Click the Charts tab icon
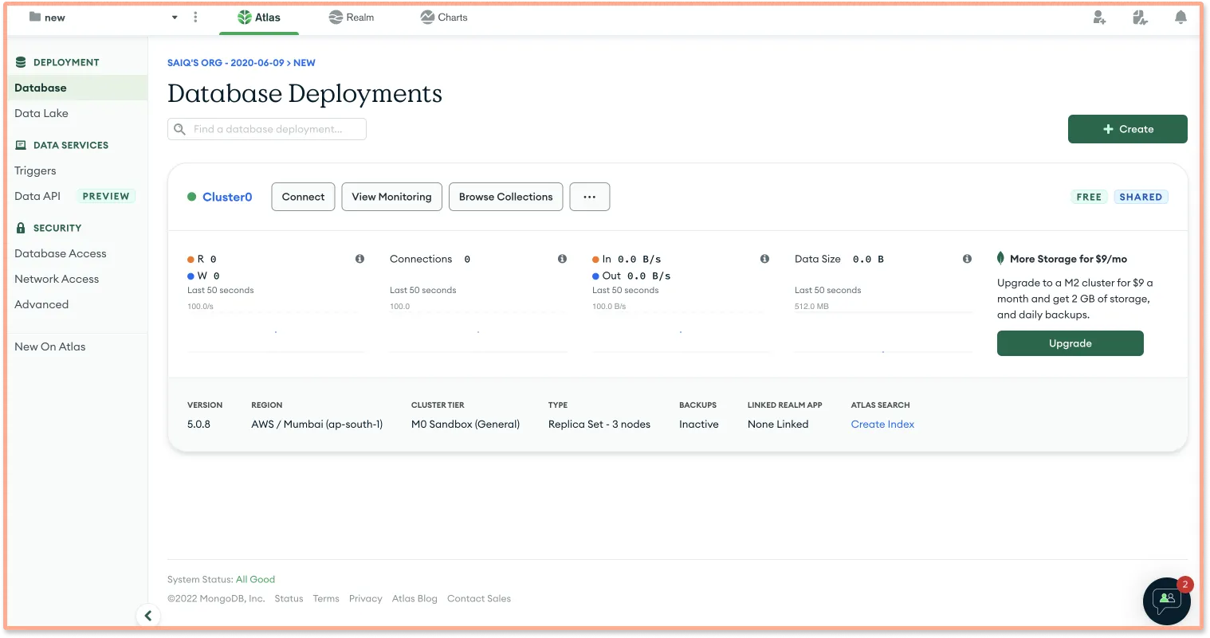This screenshot has width=1210, height=638. coord(427,17)
